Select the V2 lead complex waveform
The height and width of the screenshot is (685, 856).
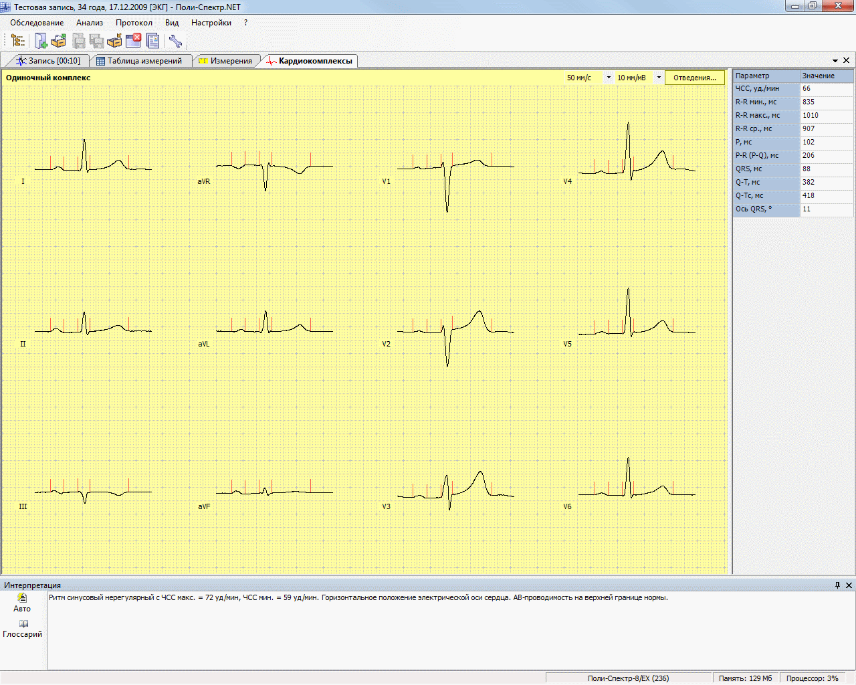[455, 331]
